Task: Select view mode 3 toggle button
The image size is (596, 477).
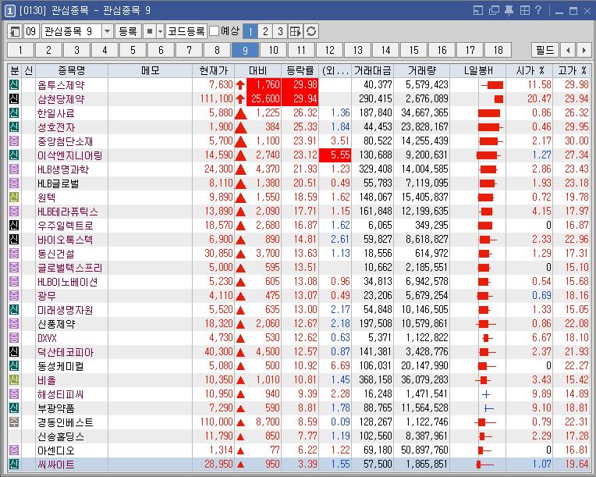Action: point(280,31)
